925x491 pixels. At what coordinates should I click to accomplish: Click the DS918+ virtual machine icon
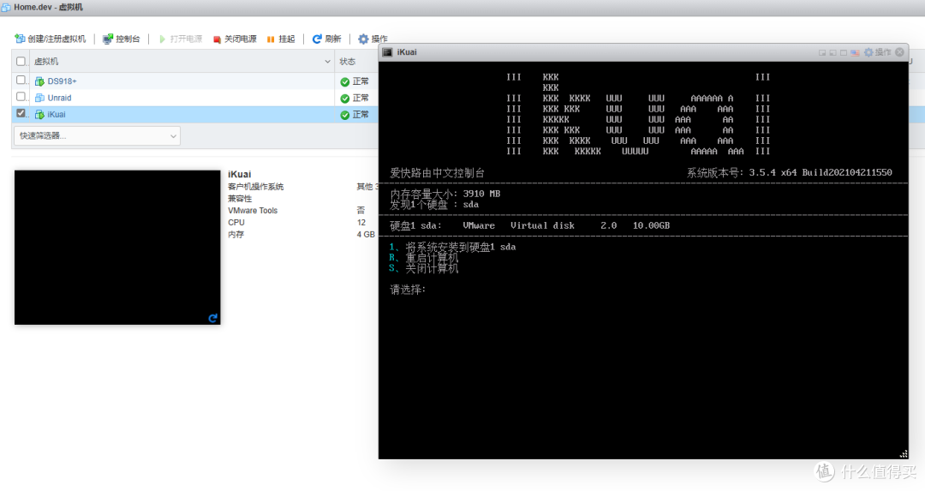click(39, 81)
